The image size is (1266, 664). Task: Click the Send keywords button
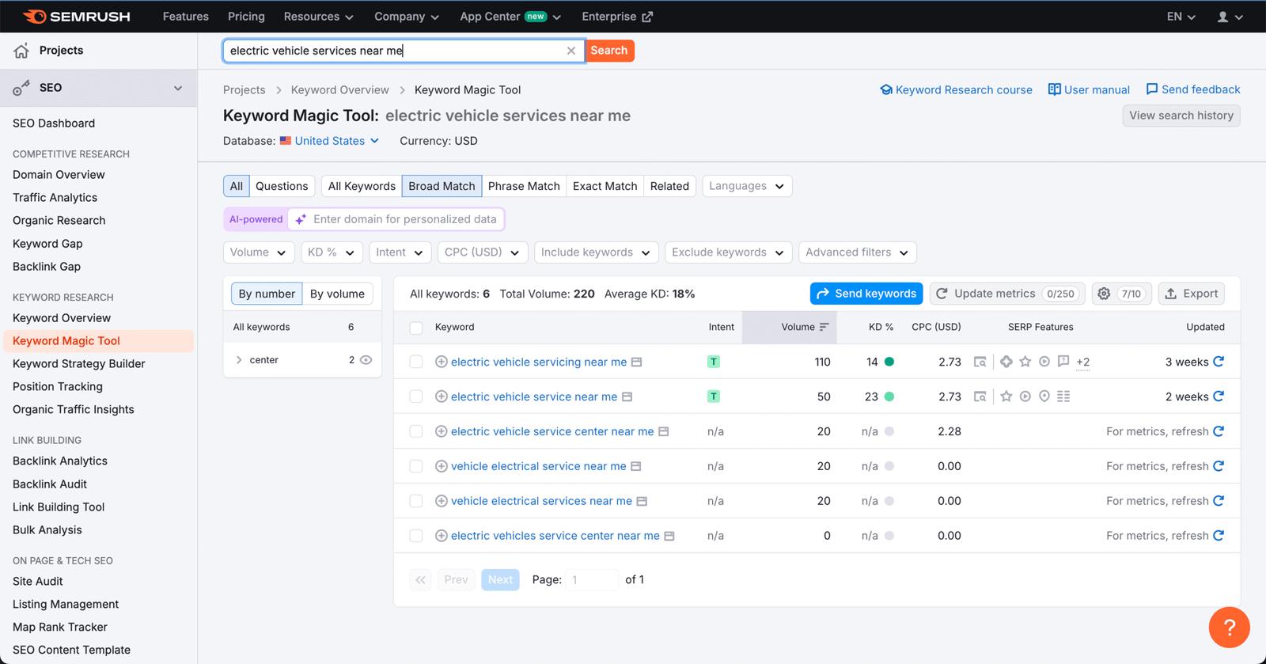pyautogui.click(x=866, y=294)
